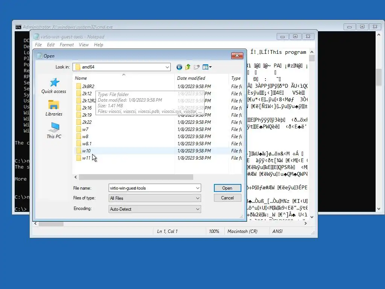385x289 pixels.
Task: Create a new folder icon in Open dialog
Action: 196,67
